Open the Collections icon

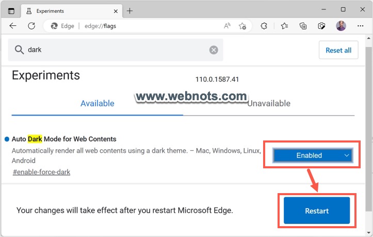pyautogui.click(x=303, y=26)
